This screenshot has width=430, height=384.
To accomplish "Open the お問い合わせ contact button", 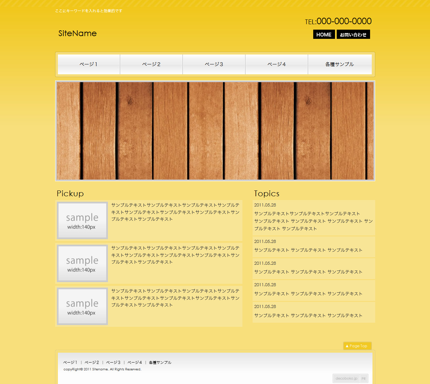I will pyautogui.click(x=353, y=34).
